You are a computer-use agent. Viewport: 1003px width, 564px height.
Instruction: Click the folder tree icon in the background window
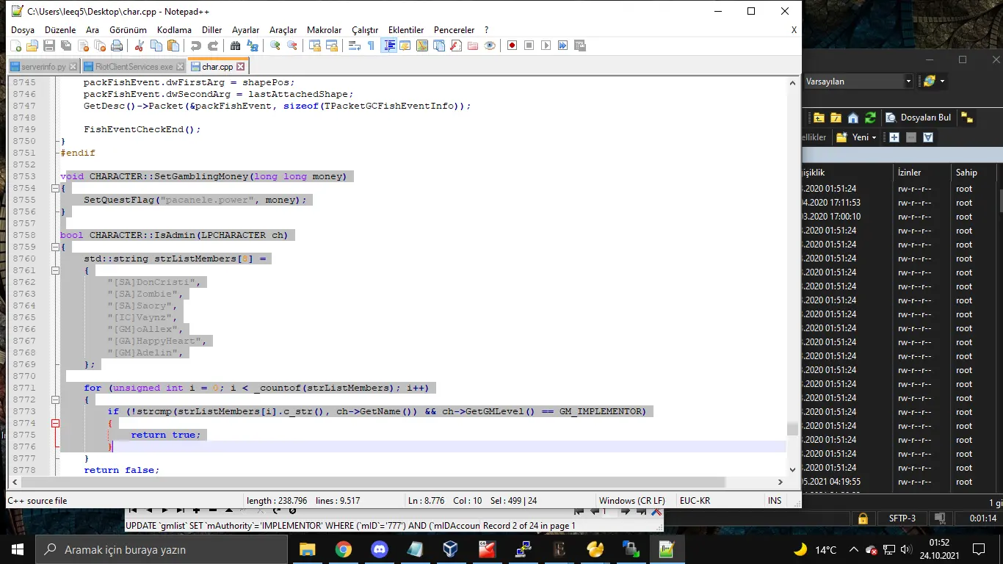(967, 117)
